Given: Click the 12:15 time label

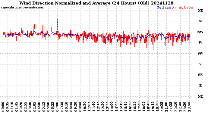Looking at the screenshot, I should pyautogui.click(x=98, y=107).
